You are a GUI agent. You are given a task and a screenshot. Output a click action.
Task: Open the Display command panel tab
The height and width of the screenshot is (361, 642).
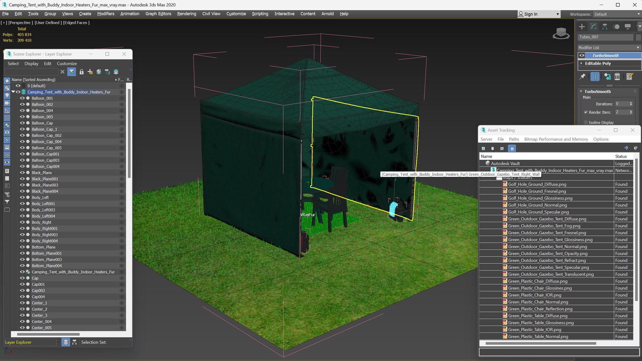(x=628, y=27)
